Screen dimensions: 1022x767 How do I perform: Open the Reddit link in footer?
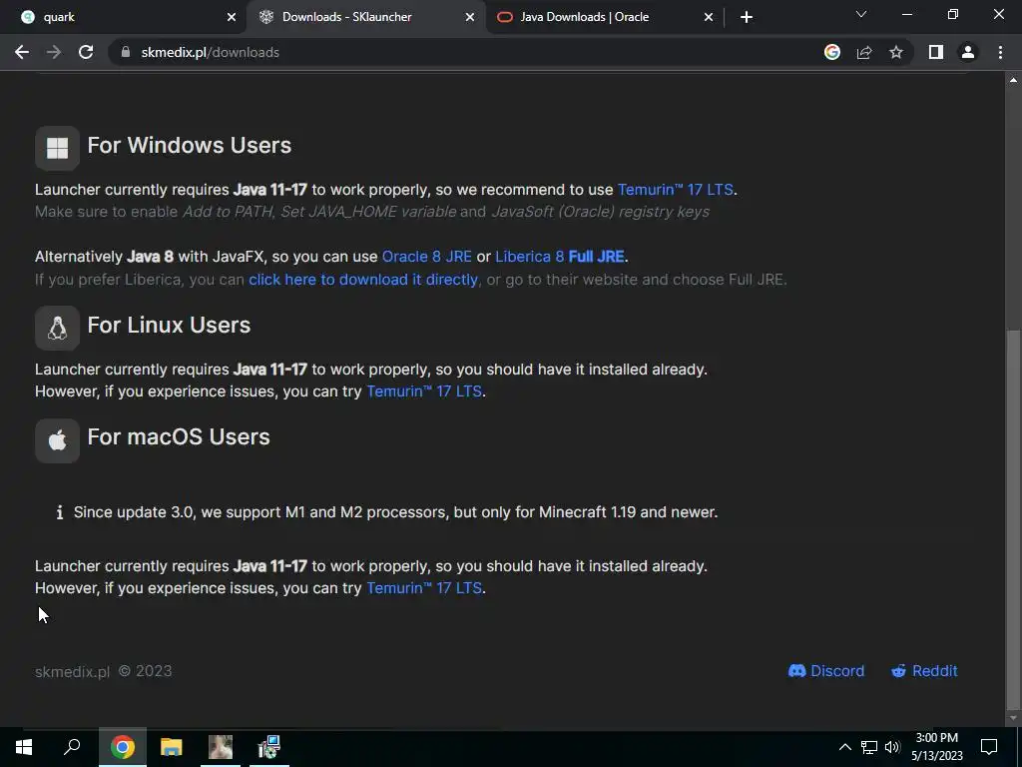tap(924, 671)
